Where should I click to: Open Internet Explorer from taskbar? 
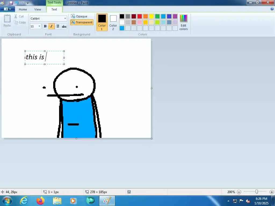click(x=24, y=201)
